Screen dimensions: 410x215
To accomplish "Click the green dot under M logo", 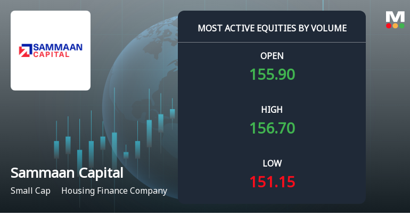I will coord(401,26).
